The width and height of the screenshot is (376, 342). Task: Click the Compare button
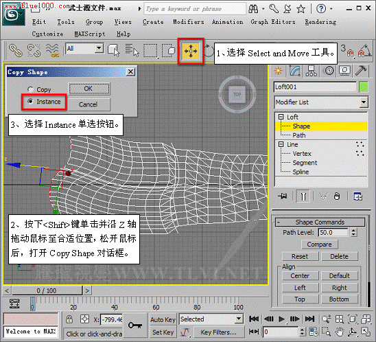pyautogui.click(x=320, y=244)
